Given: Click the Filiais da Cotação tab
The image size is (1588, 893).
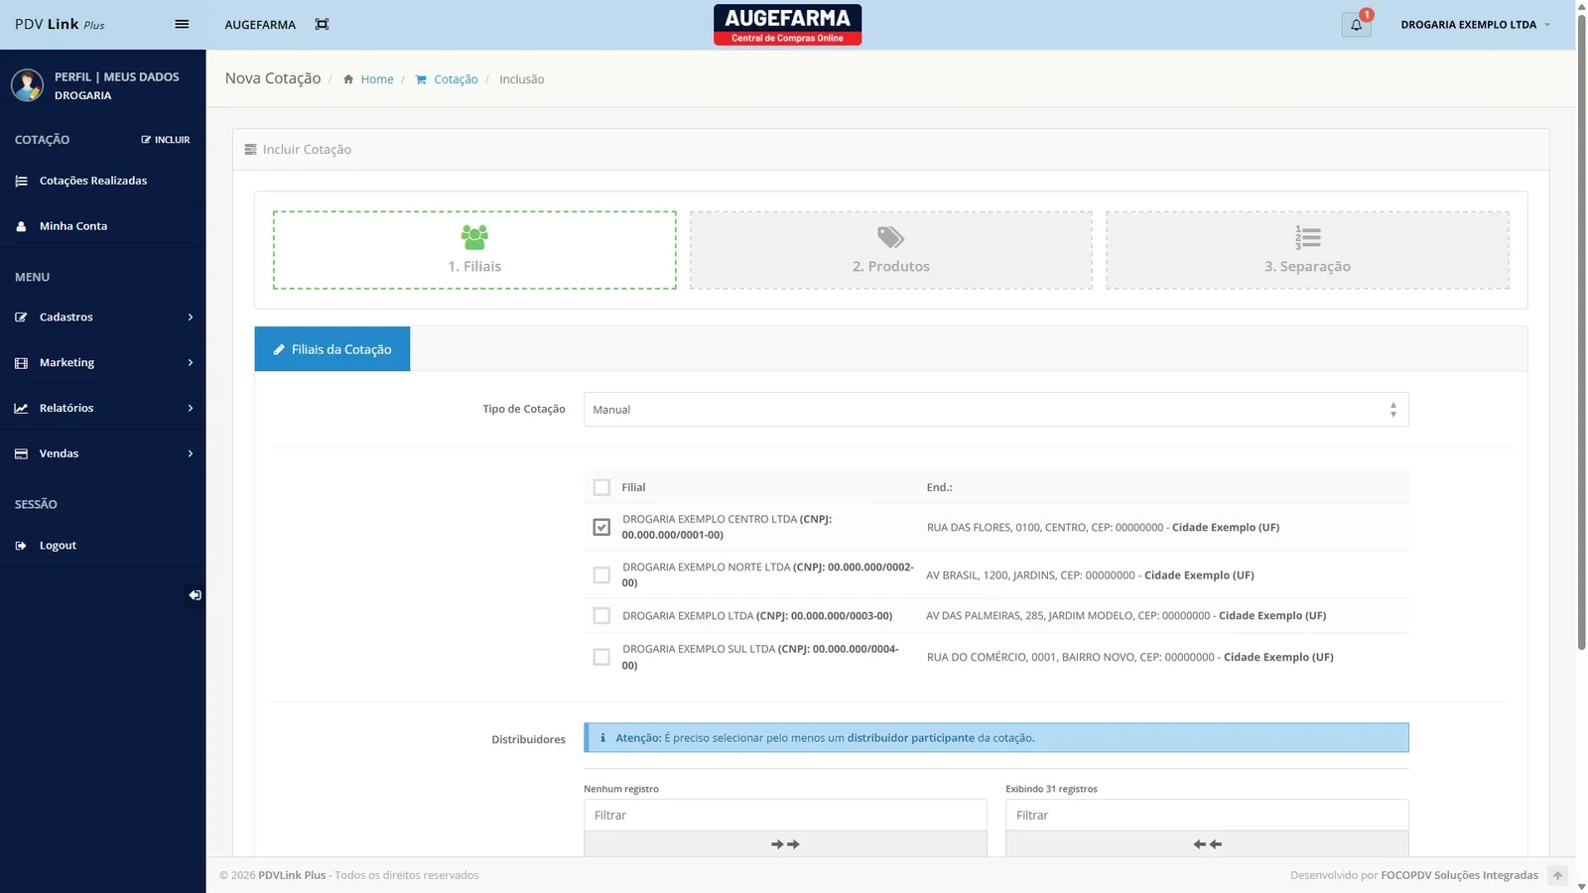Looking at the screenshot, I should click(332, 349).
